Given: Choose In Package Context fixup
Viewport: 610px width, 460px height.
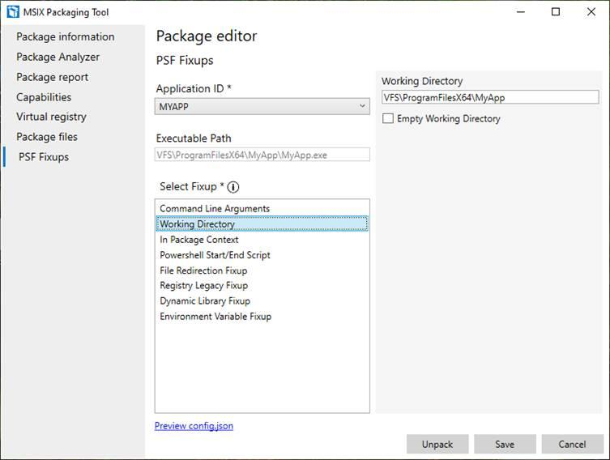Looking at the screenshot, I should (262, 240).
